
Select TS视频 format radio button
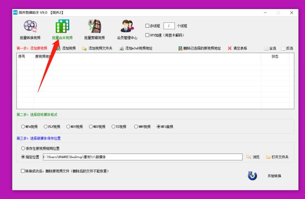click(113, 127)
